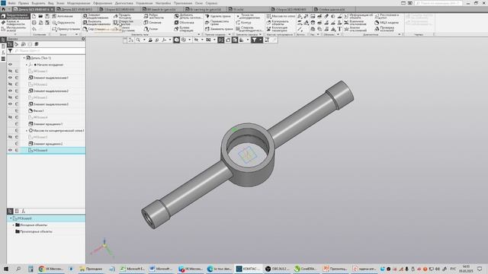
Task: Expand the Начало координат tree node
Action: click(x=27, y=65)
